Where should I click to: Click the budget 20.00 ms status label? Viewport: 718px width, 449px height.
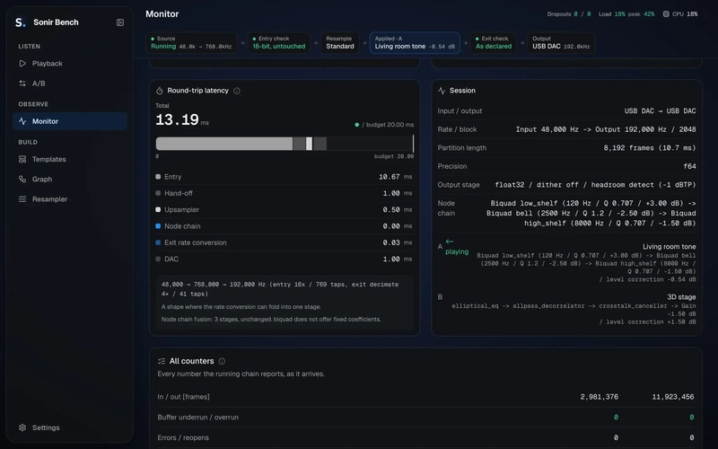(x=384, y=125)
